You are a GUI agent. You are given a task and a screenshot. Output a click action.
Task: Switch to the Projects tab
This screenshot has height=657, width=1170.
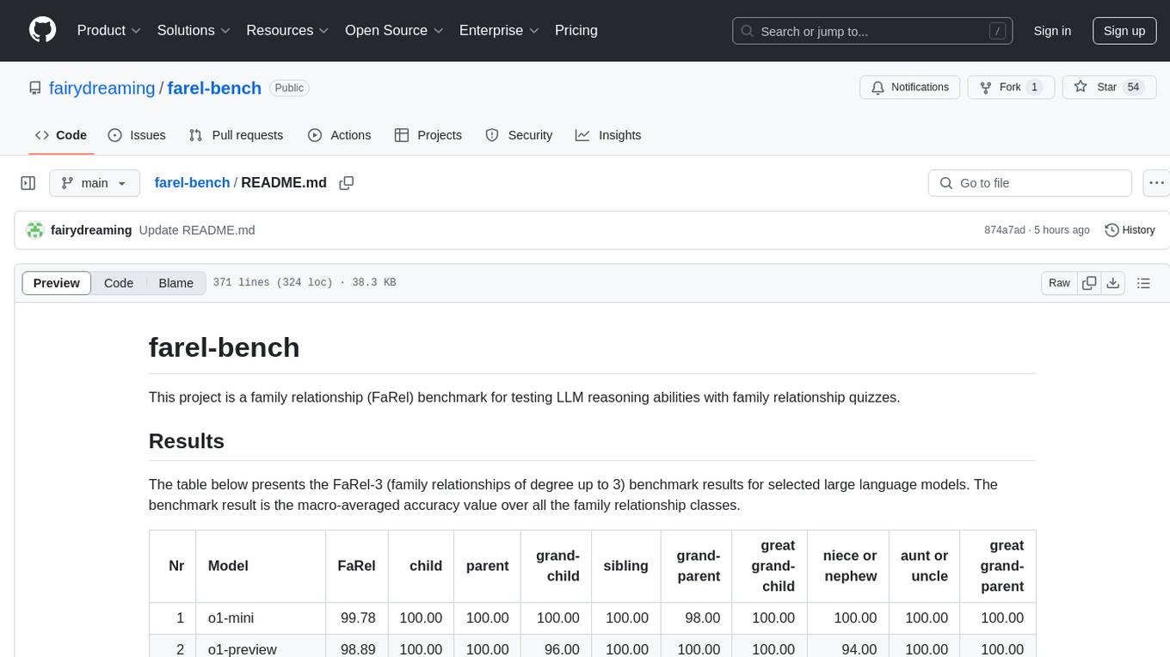pyautogui.click(x=428, y=135)
